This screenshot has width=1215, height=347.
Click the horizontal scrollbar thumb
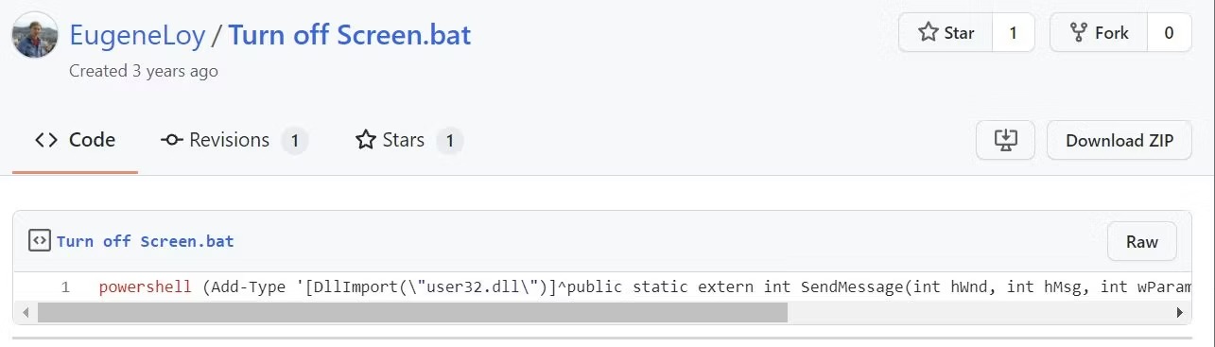coord(412,312)
